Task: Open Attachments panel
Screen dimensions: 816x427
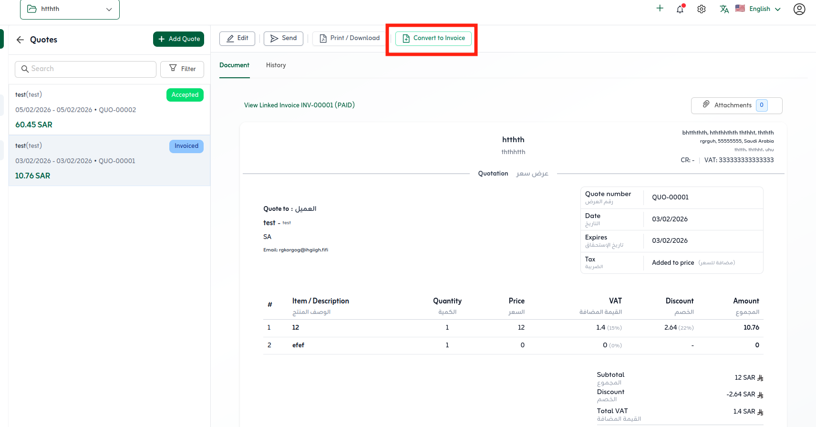Action: tap(736, 105)
